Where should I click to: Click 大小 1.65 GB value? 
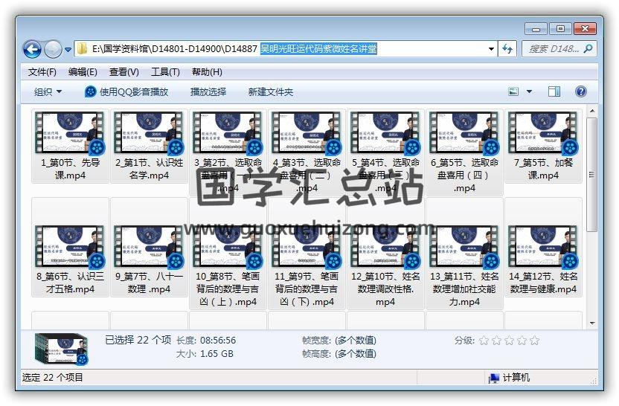point(217,353)
